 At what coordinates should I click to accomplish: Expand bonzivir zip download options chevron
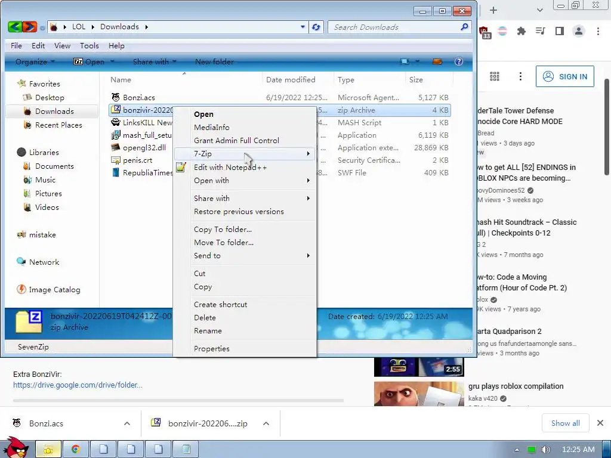(x=266, y=423)
